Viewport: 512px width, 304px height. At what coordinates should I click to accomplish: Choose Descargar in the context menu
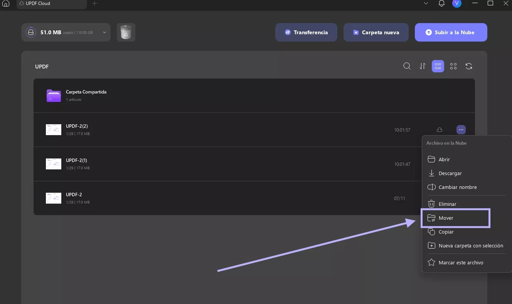pos(467,173)
